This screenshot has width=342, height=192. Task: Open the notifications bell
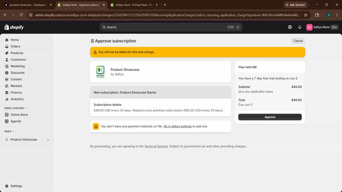[x=300, y=27]
